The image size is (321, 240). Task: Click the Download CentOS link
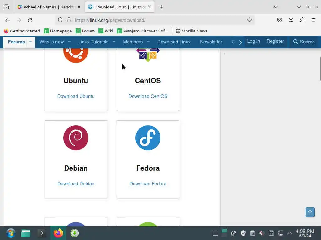(148, 96)
